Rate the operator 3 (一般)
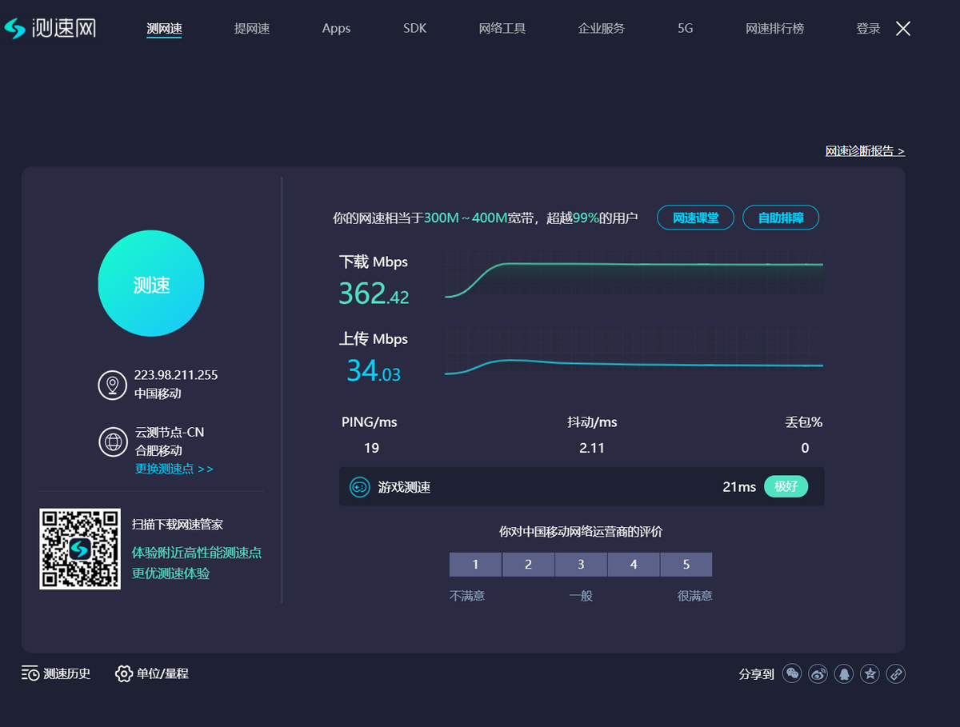Image resolution: width=960 pixels, height=727 pixels. [581, 564]
